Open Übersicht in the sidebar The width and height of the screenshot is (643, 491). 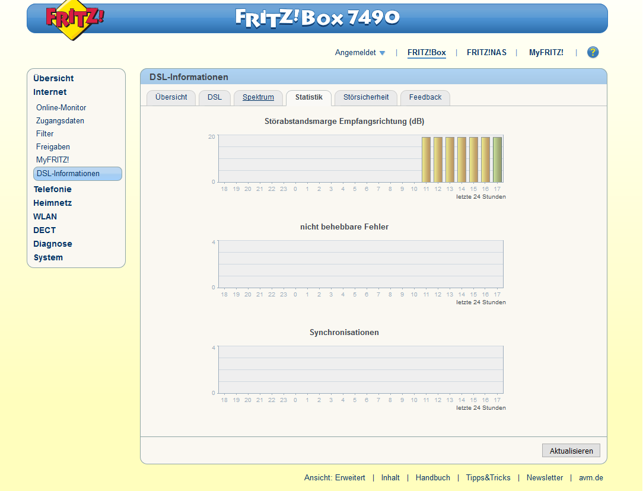coord(53,78)
